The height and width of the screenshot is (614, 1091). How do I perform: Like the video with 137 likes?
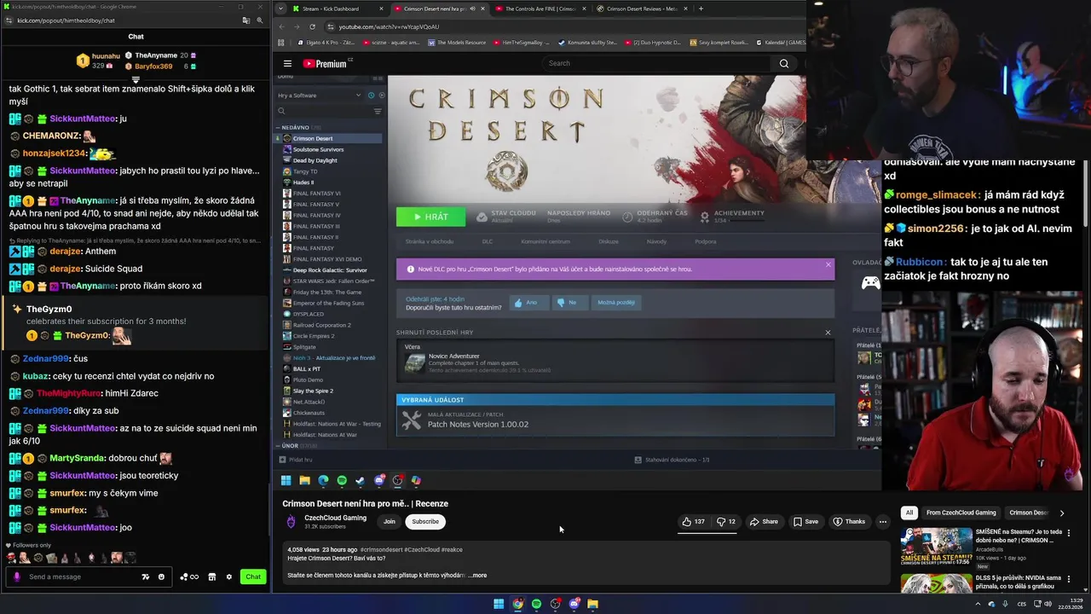pyautogui.click(x=693, y=522)
